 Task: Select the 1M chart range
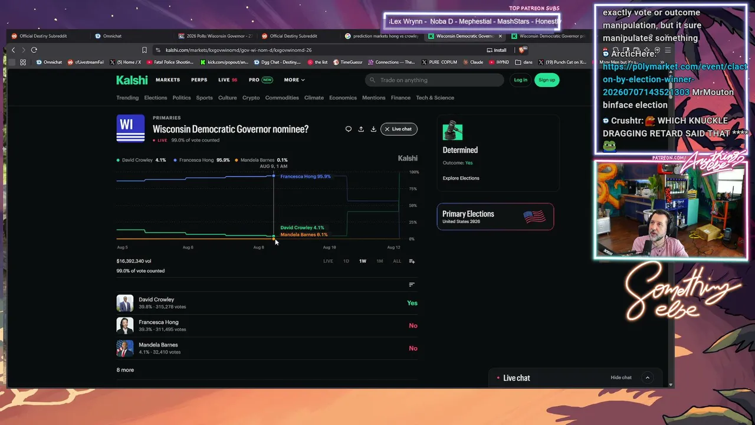tap(379, 261)
